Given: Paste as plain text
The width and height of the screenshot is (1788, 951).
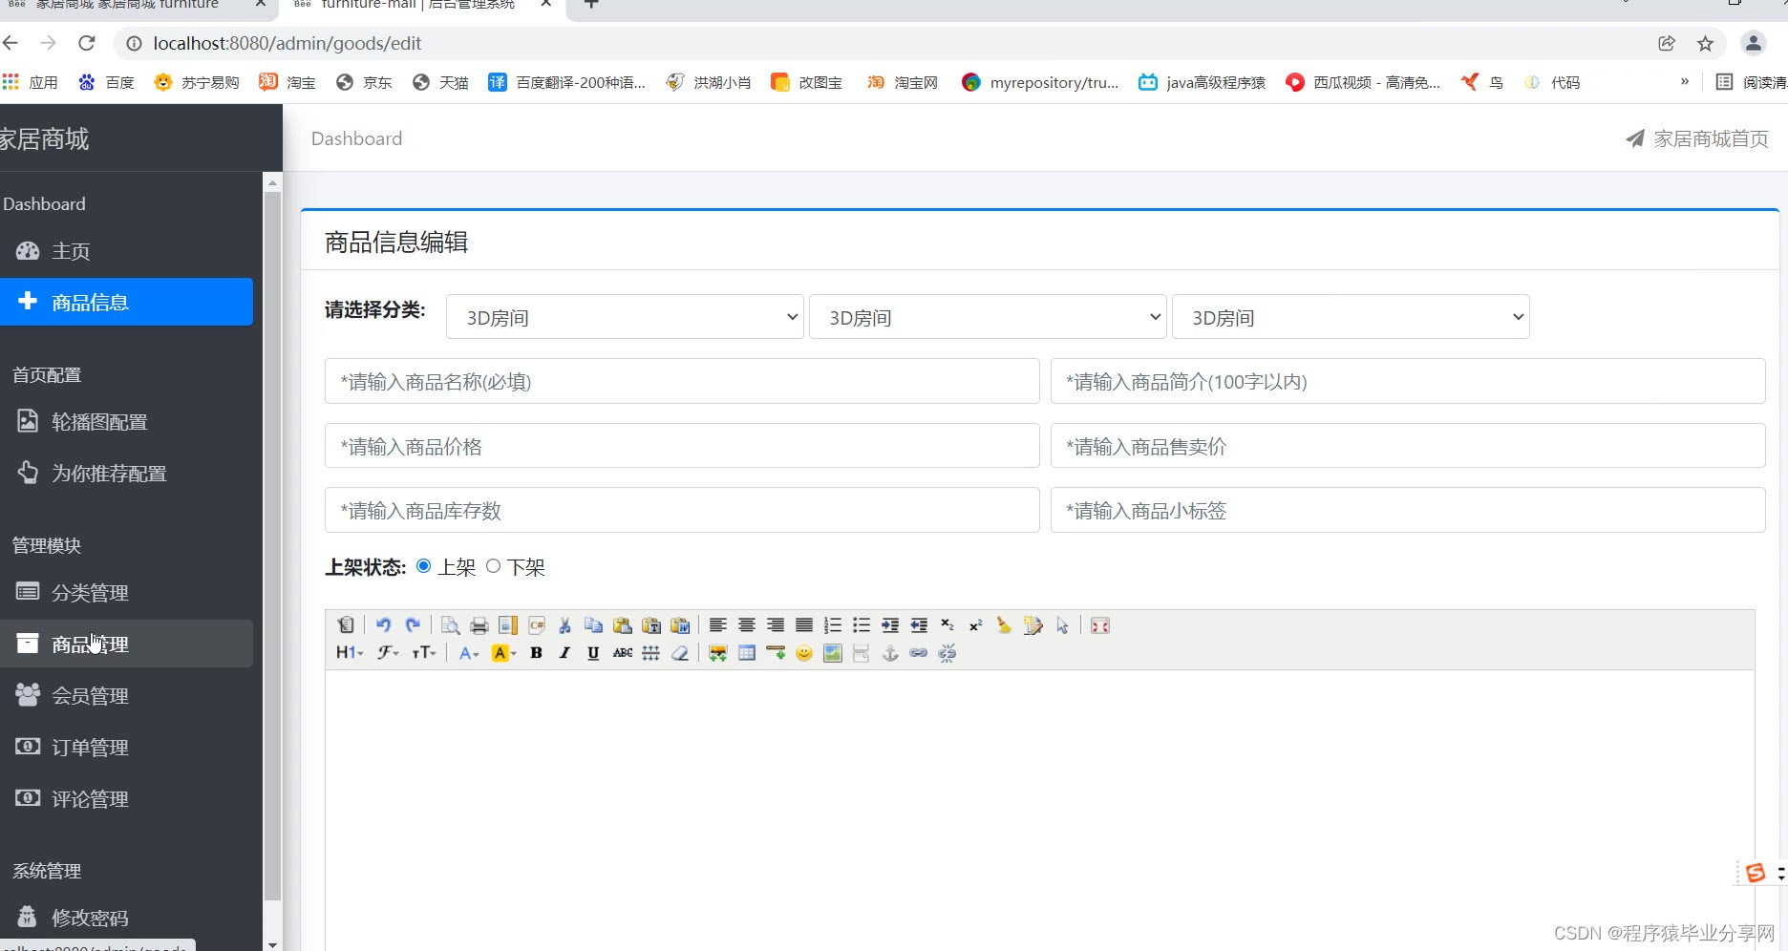Looking at the screenshot, I should [x=651, y=625].
